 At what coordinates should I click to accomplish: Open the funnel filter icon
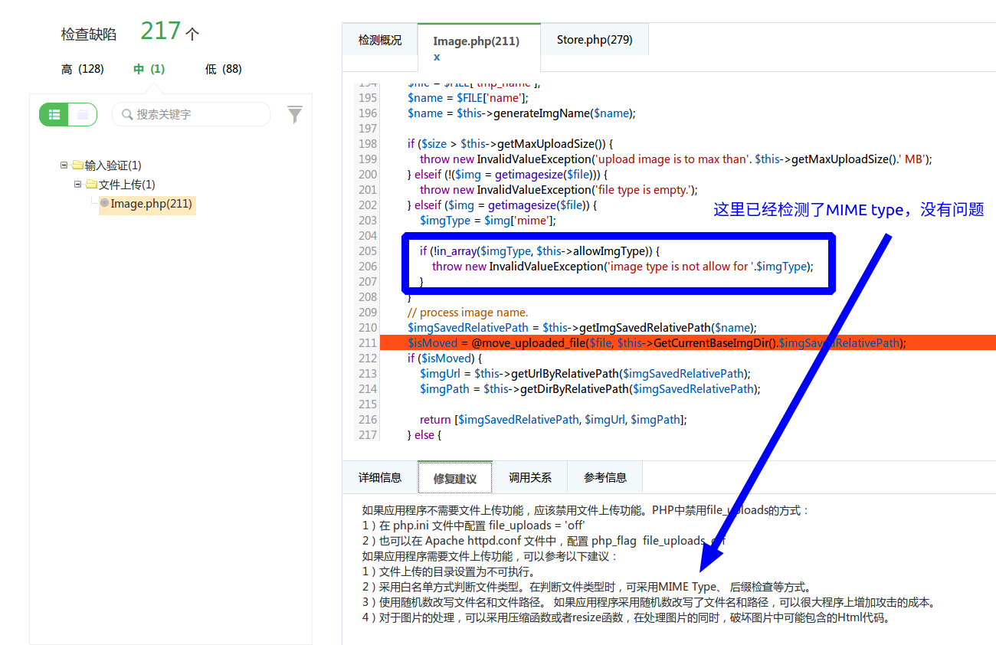295,115
